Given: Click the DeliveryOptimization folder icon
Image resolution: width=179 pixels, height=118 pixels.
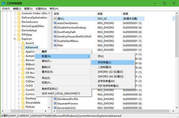Looking at the screenshot, I should point(19,18).
